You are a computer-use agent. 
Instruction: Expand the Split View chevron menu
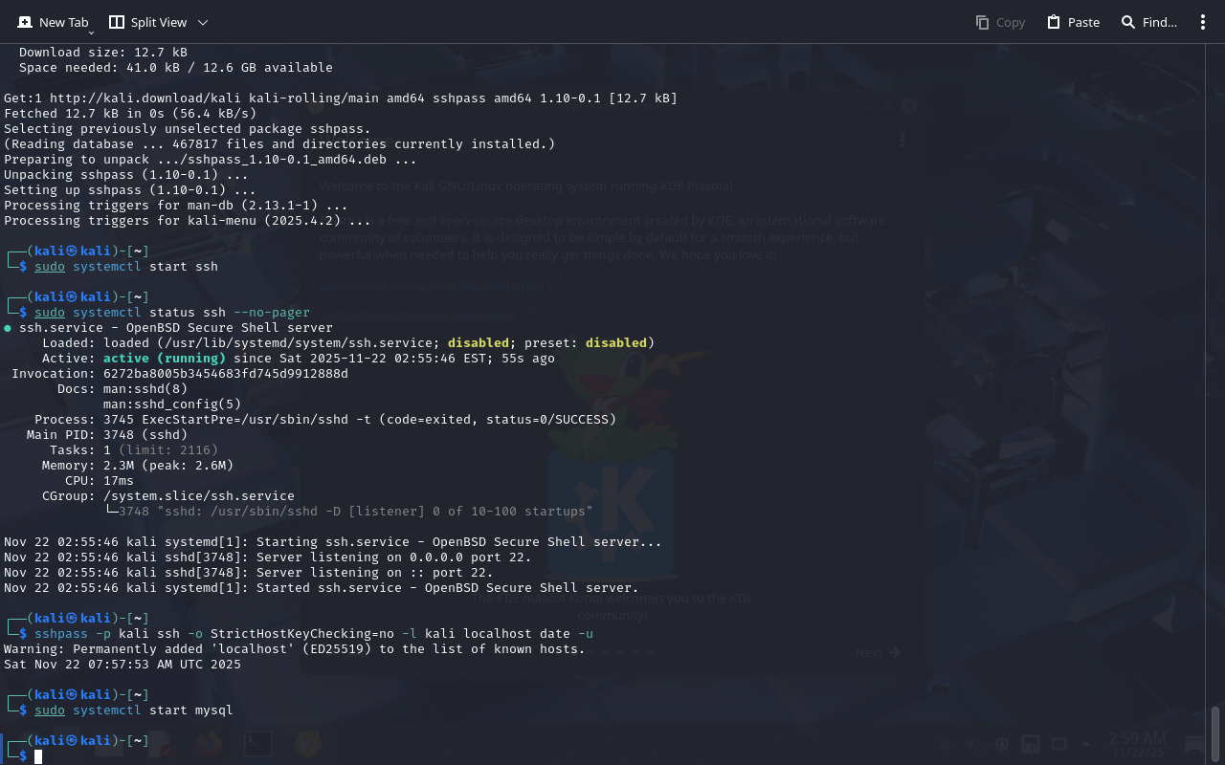pos(203,22)
